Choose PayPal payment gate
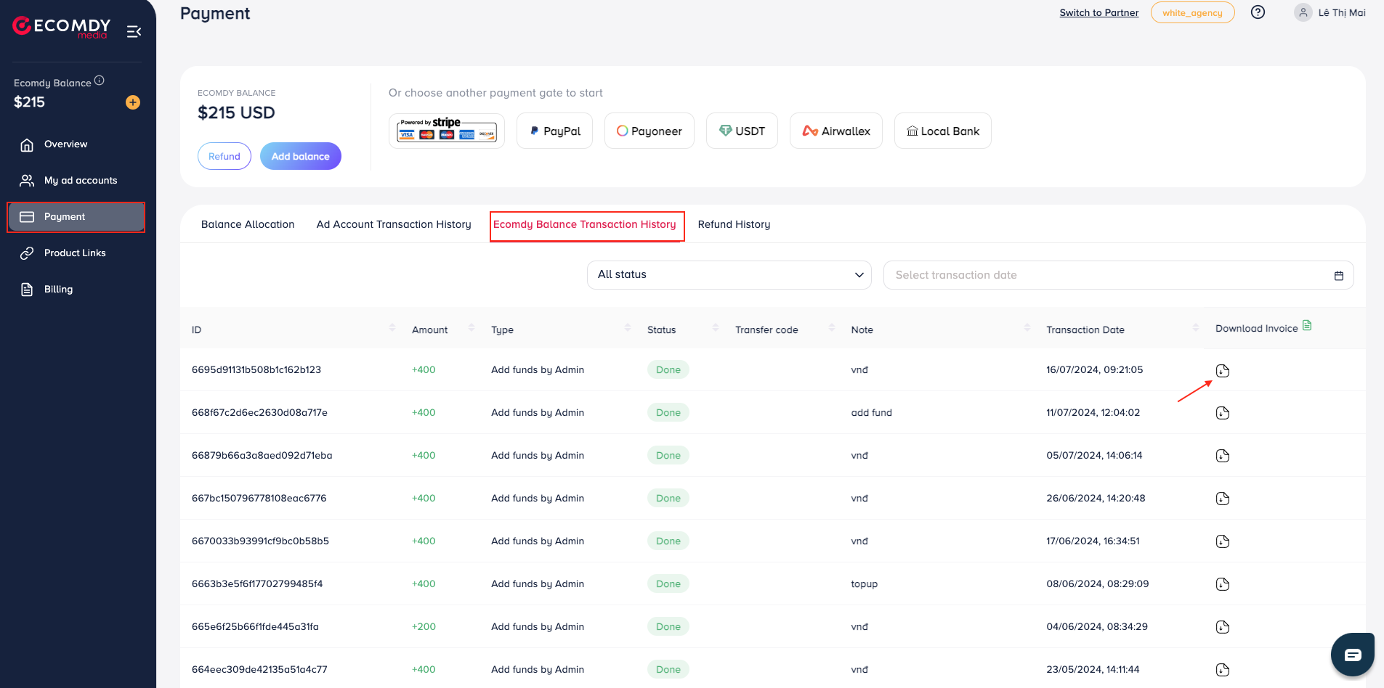This screenshot has width=1384, height=688. click(x=555, y=131)
